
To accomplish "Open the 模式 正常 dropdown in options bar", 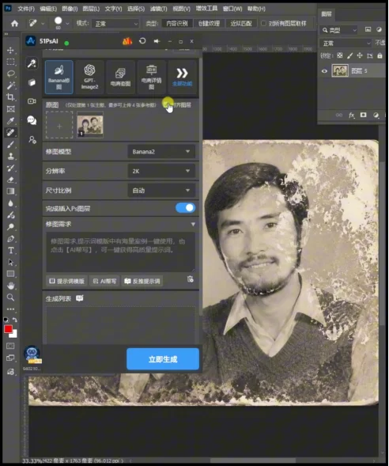I will (115, 24).
